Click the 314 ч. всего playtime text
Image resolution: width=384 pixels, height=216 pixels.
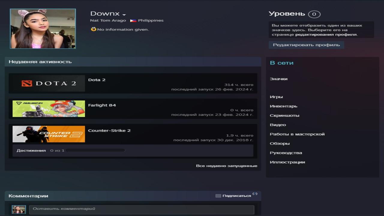239,85
